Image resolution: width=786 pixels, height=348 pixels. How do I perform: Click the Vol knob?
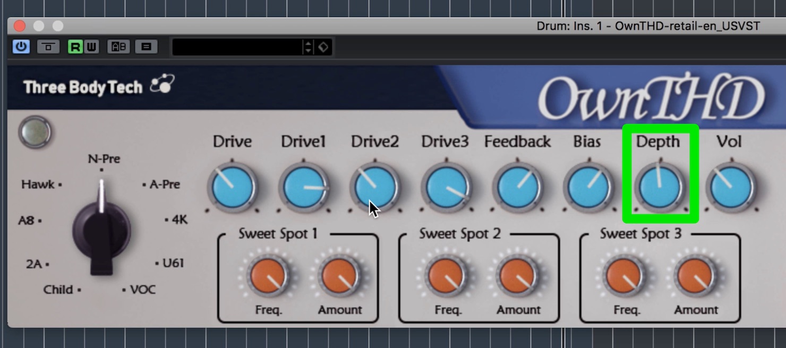(731, 187)
